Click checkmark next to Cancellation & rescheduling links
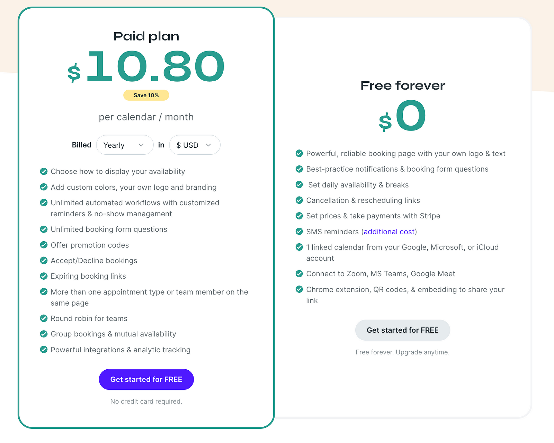The width and height of the screenshot is (554, 443). tap(299, 200)
